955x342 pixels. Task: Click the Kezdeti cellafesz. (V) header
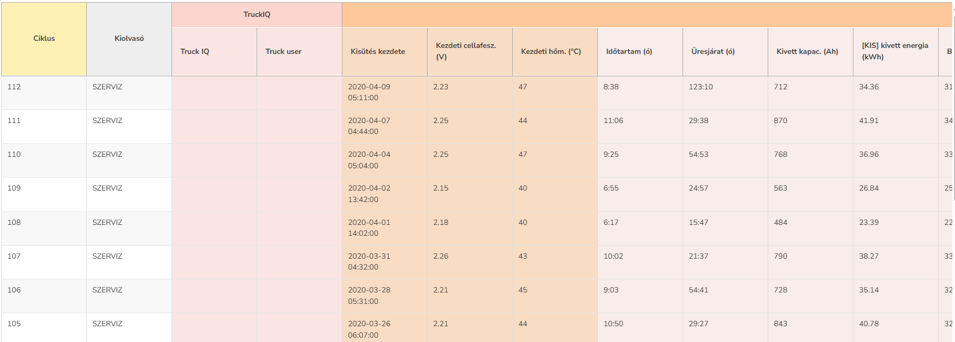click(466, 51)
